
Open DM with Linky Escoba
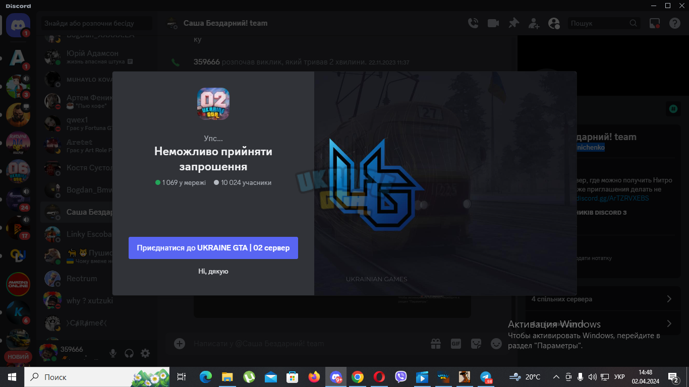[98, 234]
